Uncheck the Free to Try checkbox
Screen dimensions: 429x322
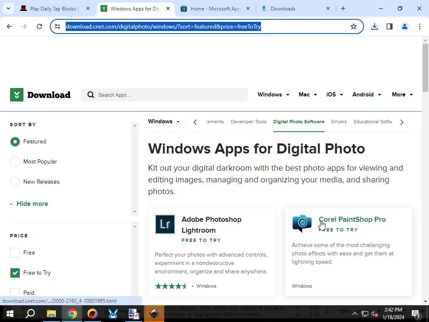click(15, 273)
